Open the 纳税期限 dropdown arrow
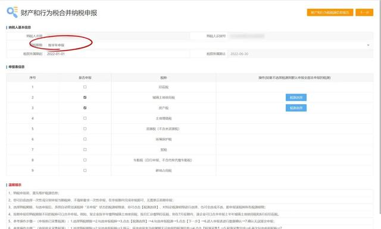 tap(368, 45)
